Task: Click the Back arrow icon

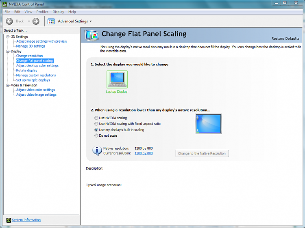Action: coord(9,21)
